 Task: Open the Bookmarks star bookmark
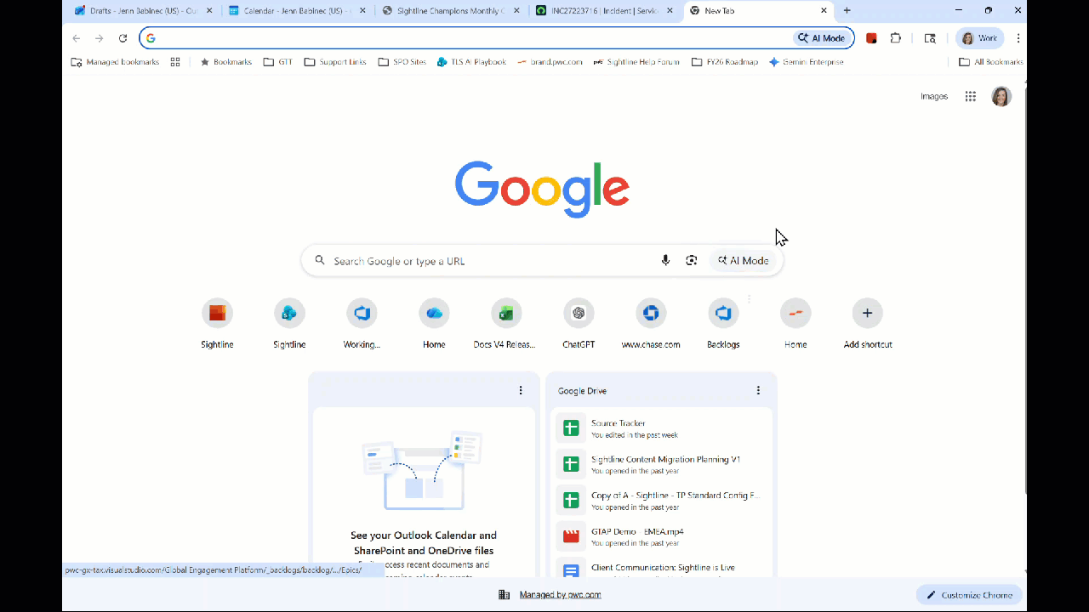coord(226,62)
